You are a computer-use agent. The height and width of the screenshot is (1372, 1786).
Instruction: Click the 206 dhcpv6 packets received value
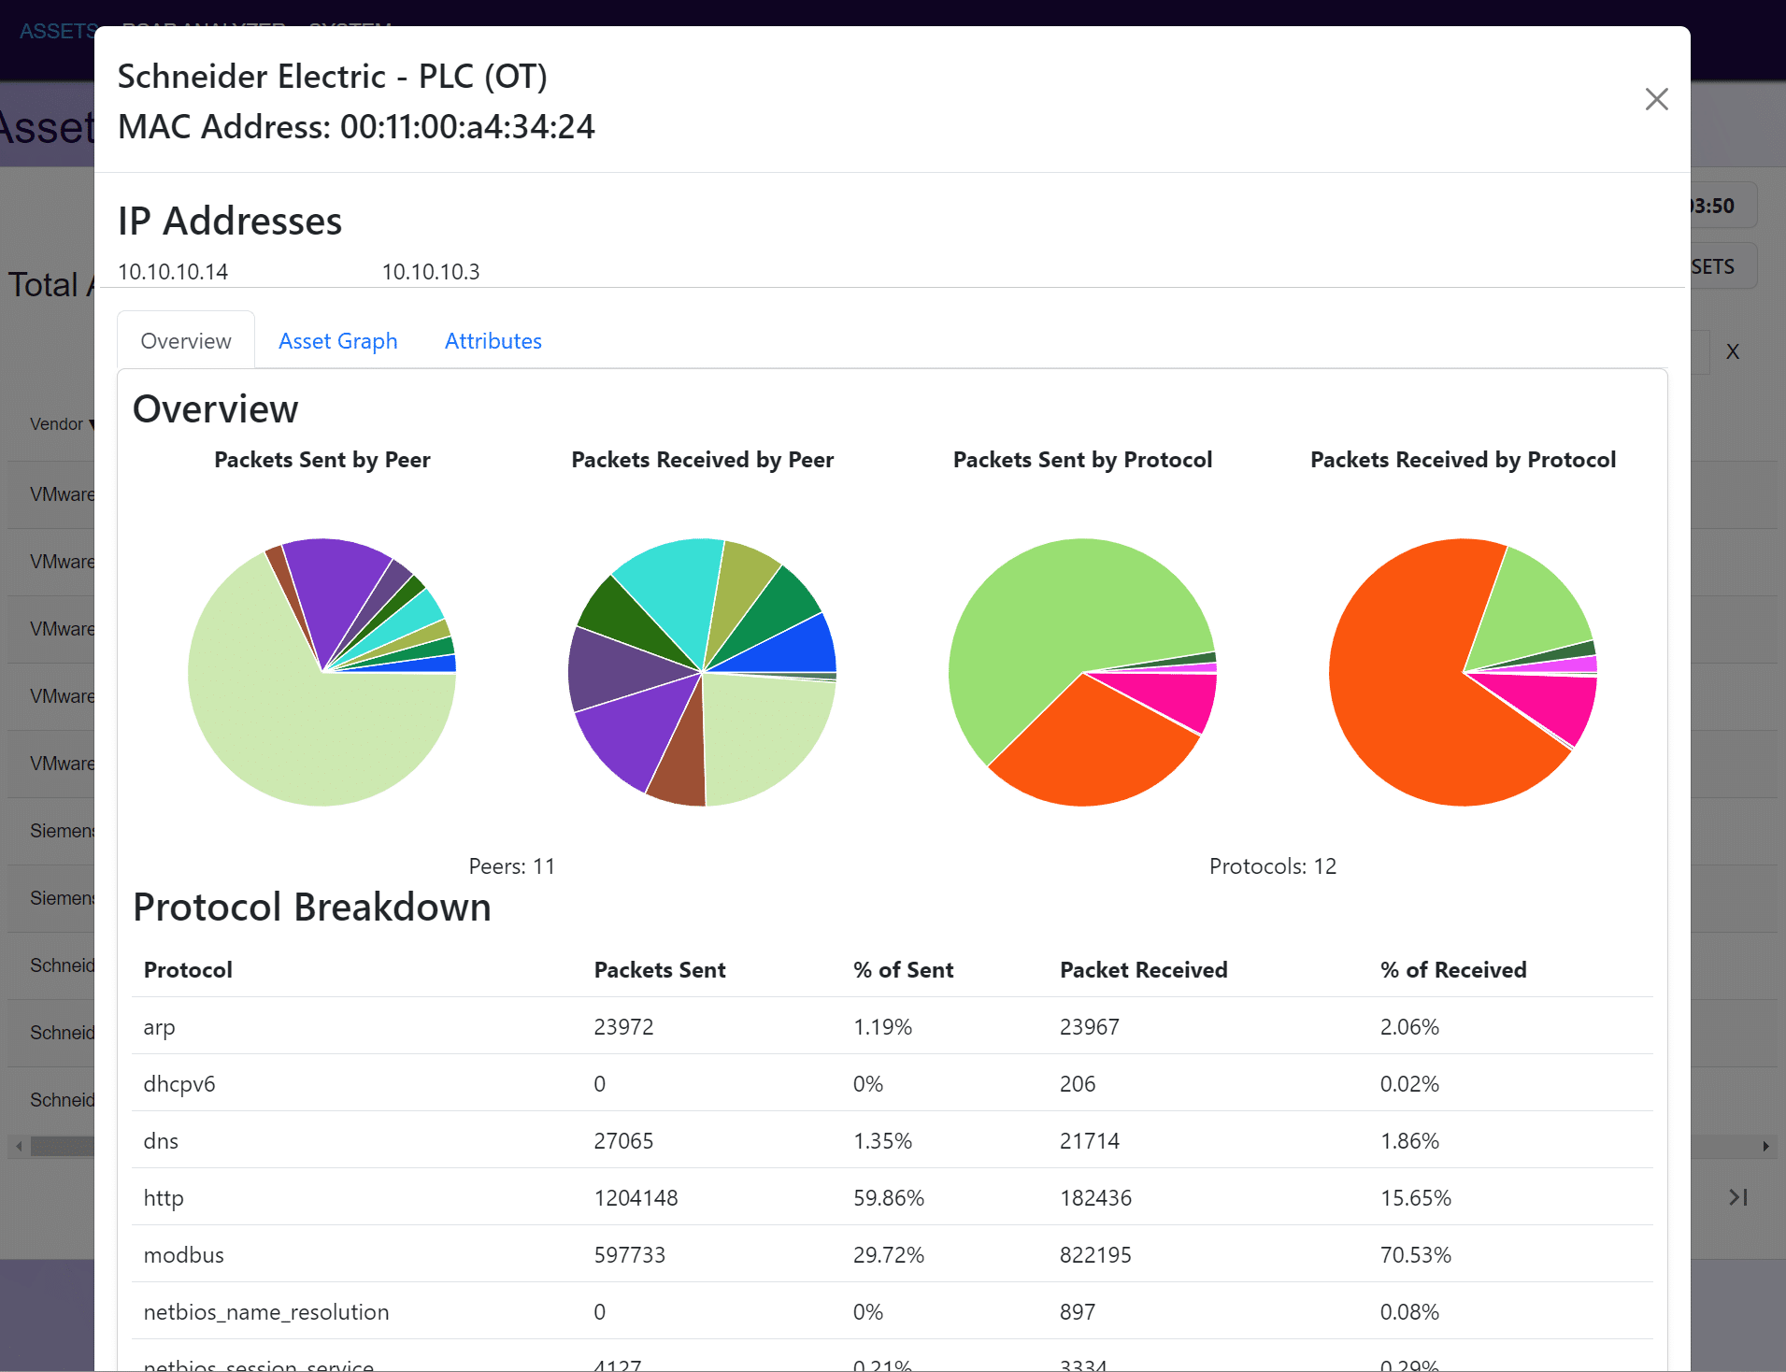point(1078,1084)
